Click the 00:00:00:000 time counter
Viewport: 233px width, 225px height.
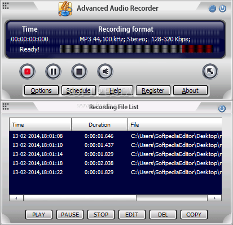29,39
